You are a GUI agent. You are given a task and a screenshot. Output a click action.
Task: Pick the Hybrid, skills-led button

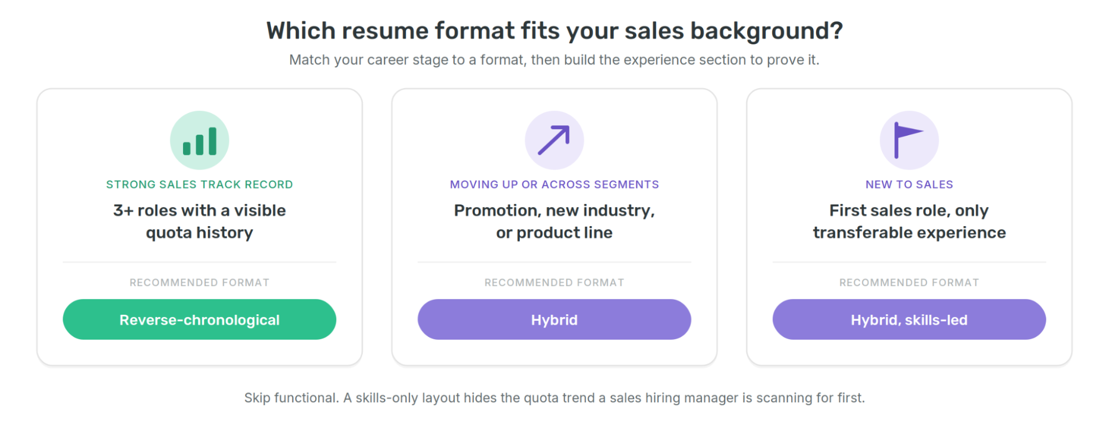909,320
